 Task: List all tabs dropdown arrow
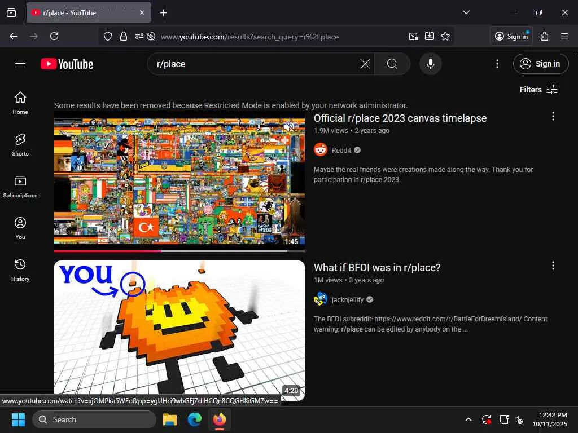466,12
